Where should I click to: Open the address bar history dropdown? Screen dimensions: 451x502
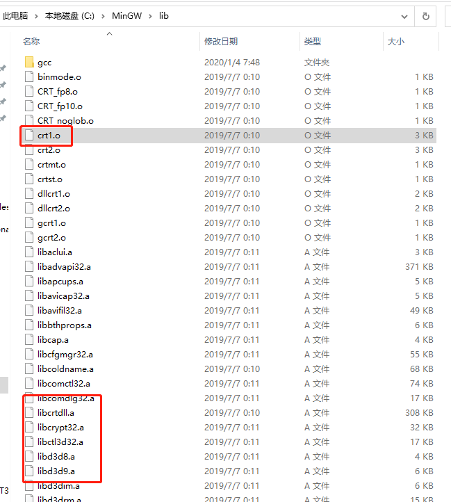coord(404,15)
